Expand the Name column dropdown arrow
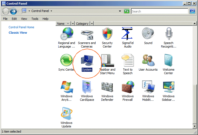 pos(73,24)
